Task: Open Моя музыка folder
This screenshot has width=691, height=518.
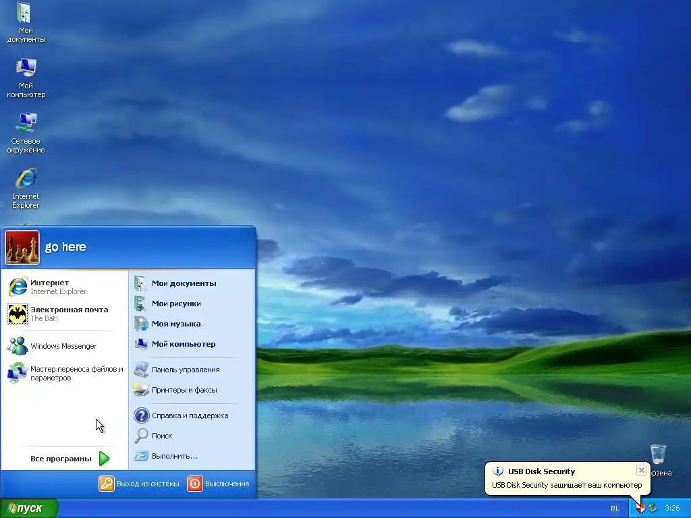Action: [192, 324]
